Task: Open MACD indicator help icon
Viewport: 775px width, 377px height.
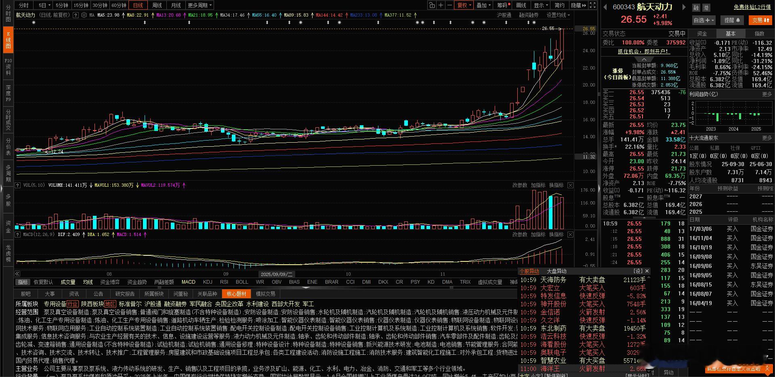Action: 18,234
